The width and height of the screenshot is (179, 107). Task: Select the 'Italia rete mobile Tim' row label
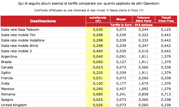point(18,35)
